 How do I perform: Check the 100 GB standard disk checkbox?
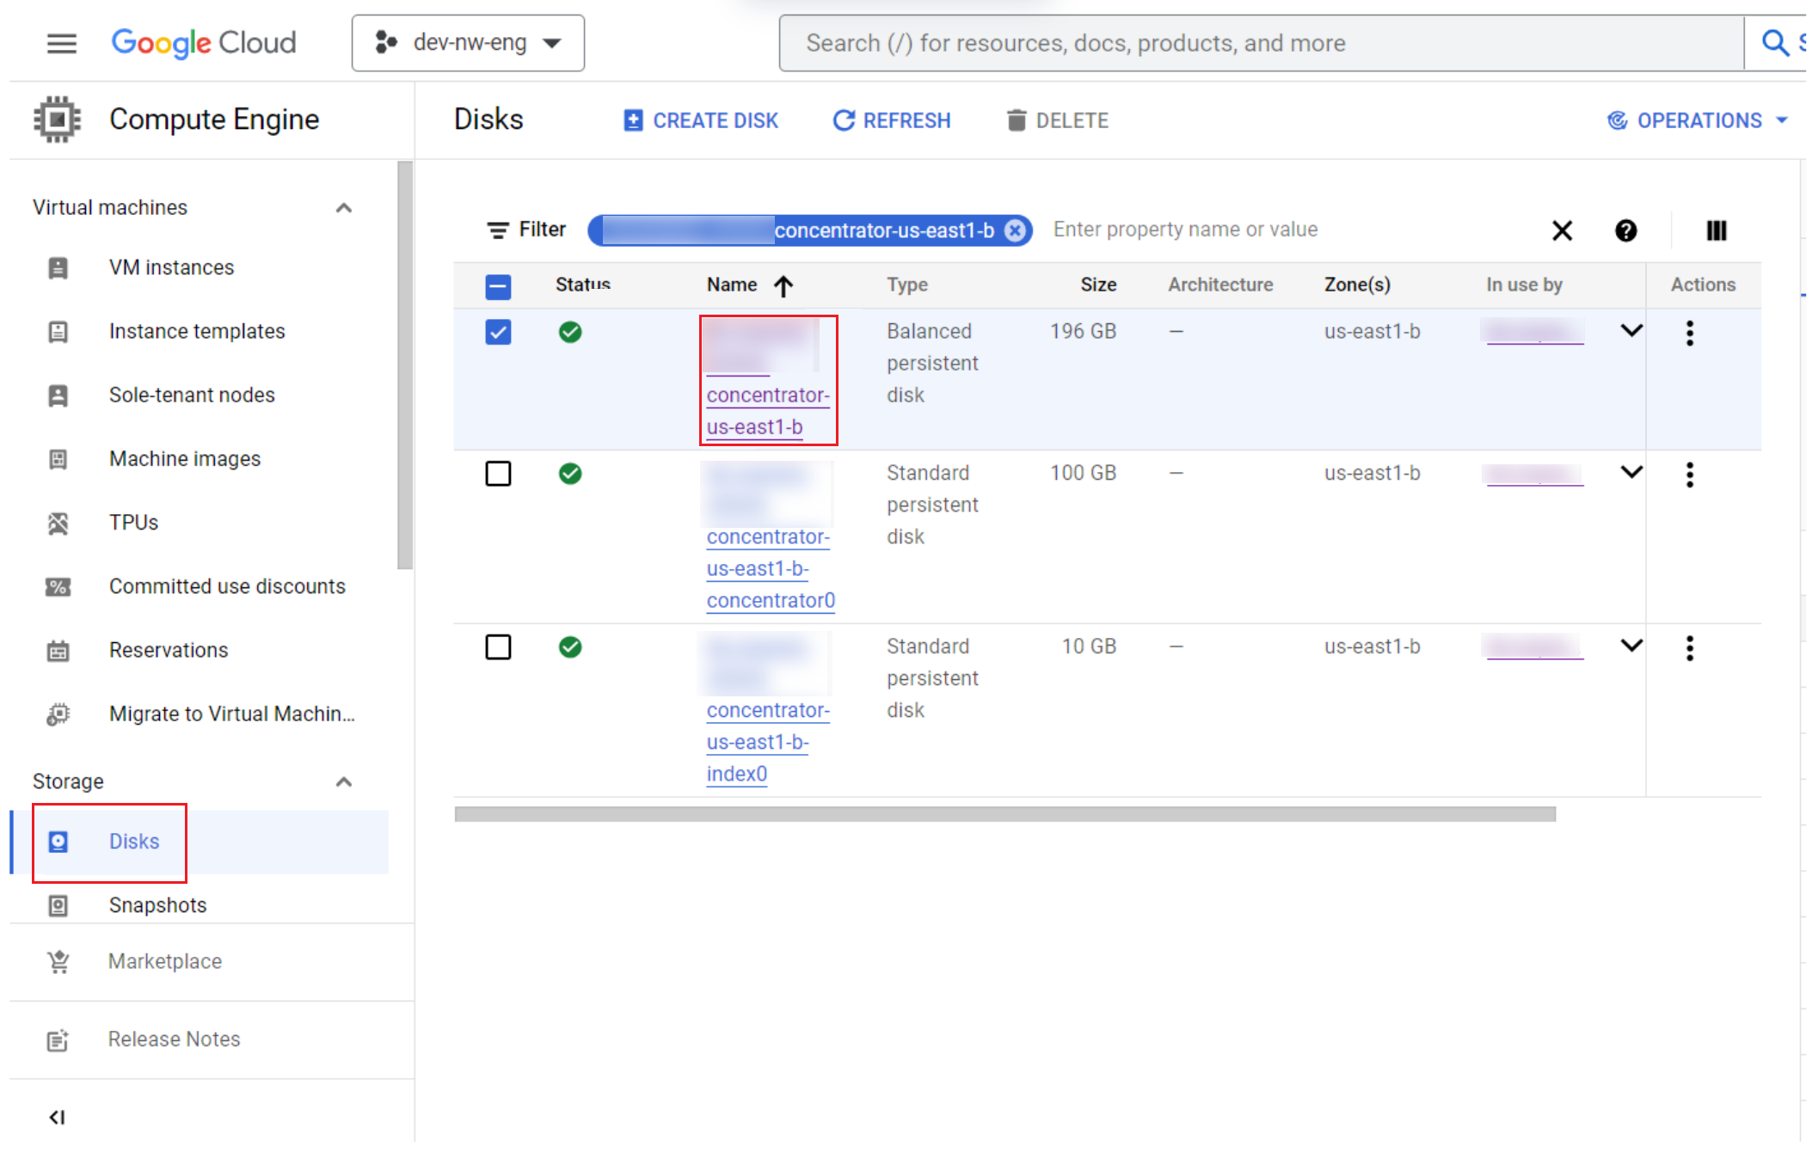tap(498, 474)
